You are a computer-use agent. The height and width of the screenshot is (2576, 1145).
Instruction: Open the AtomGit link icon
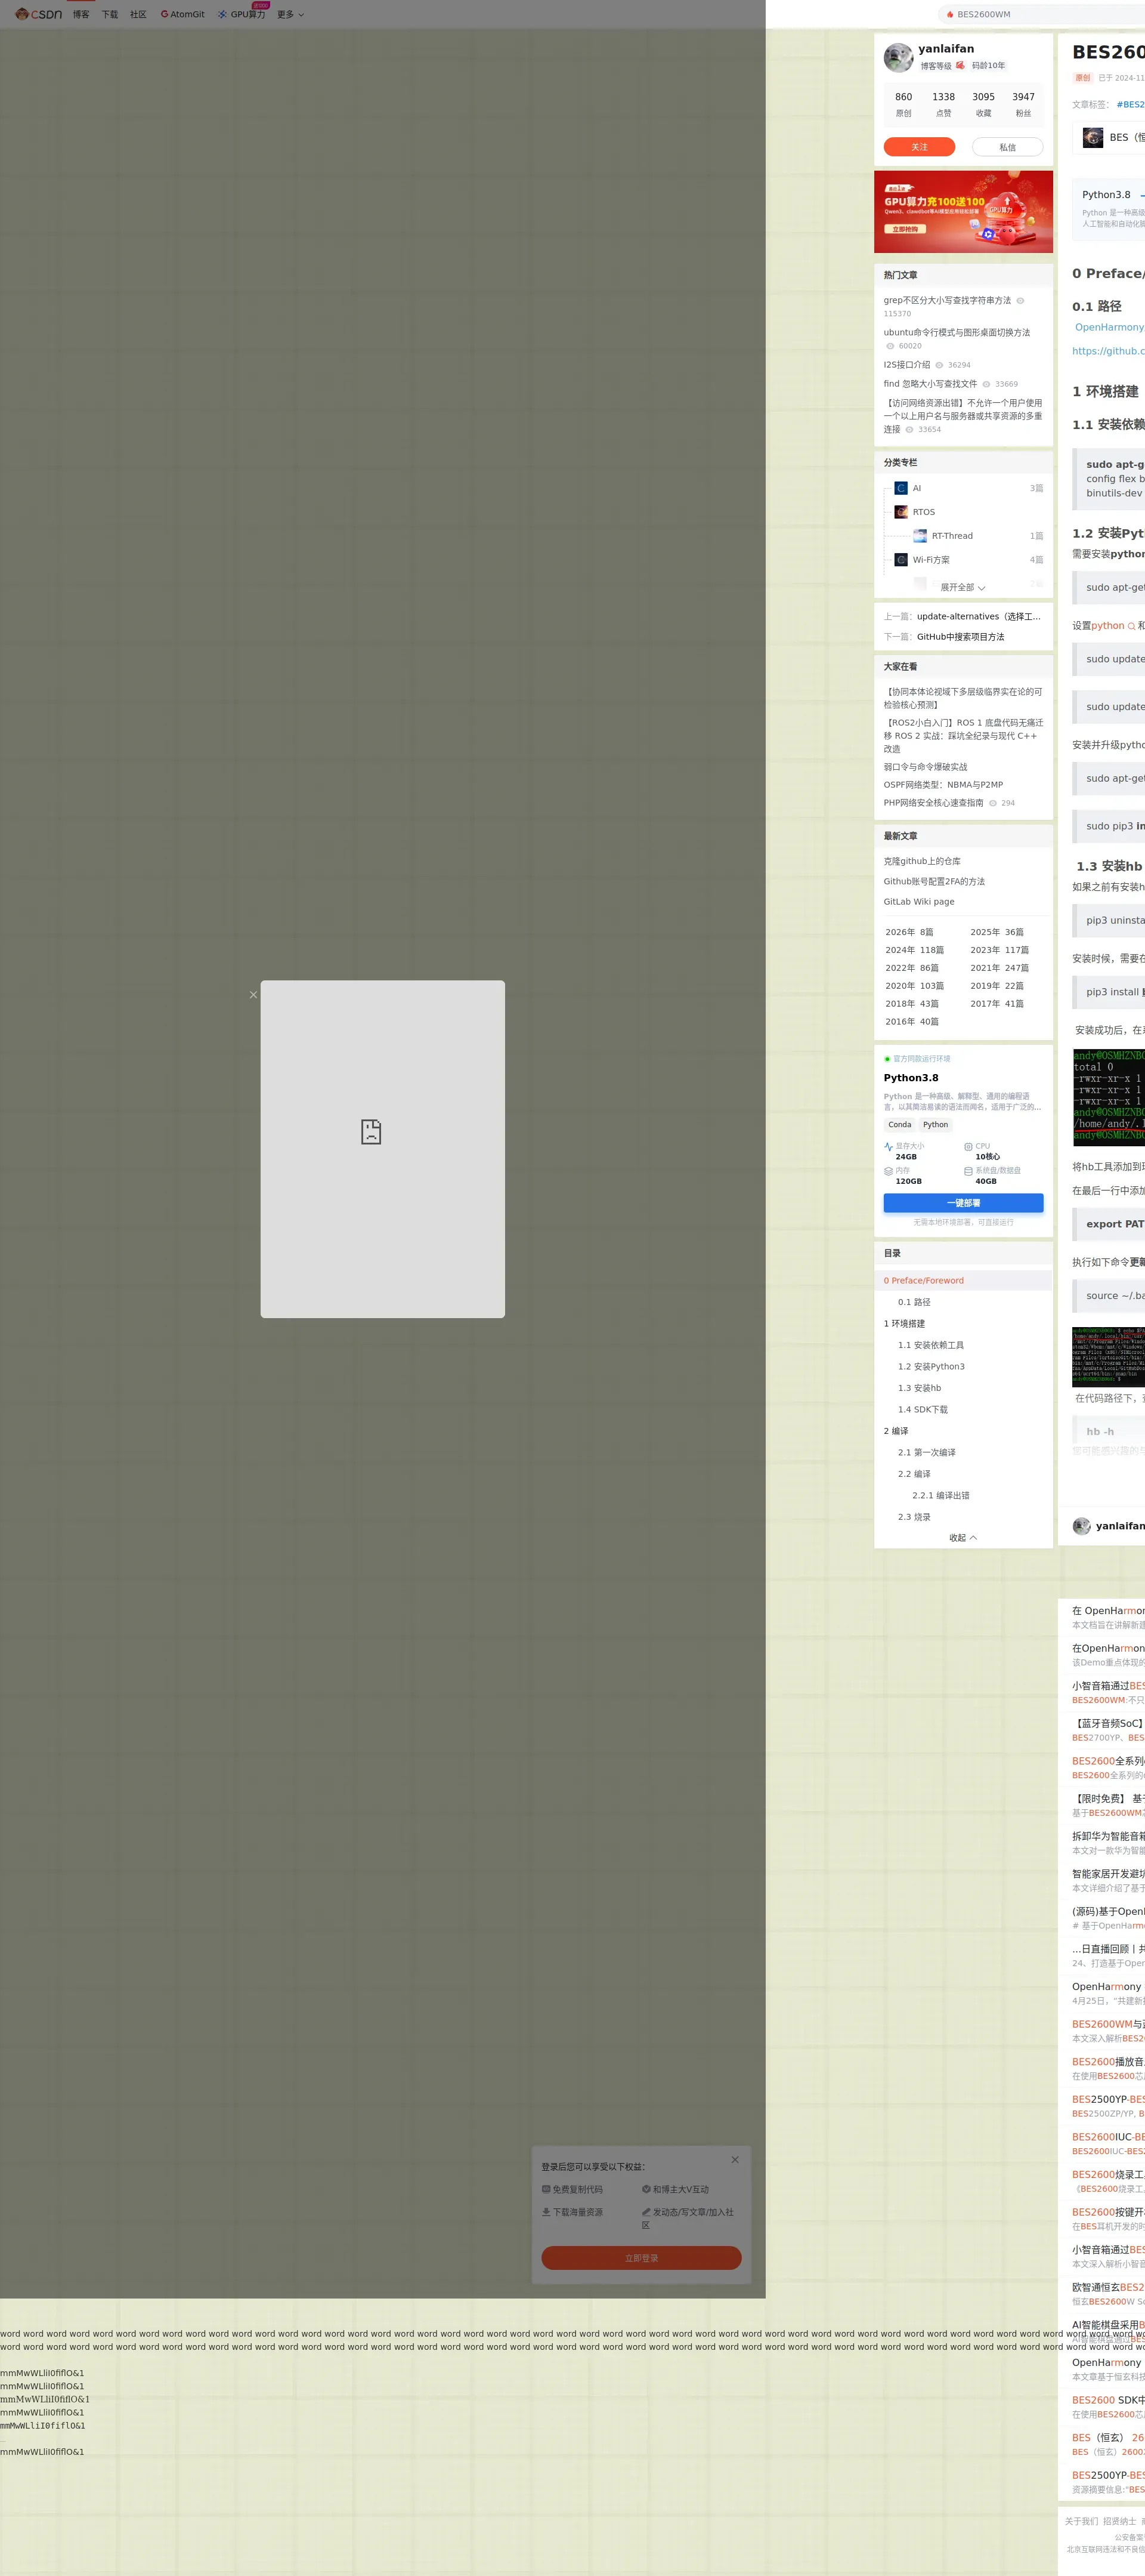(164, 14)
